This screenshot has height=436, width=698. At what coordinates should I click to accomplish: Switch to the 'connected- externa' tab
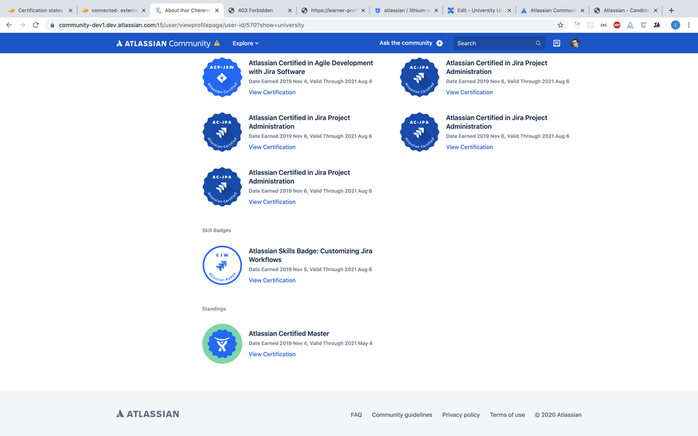[x=115, y=10]
